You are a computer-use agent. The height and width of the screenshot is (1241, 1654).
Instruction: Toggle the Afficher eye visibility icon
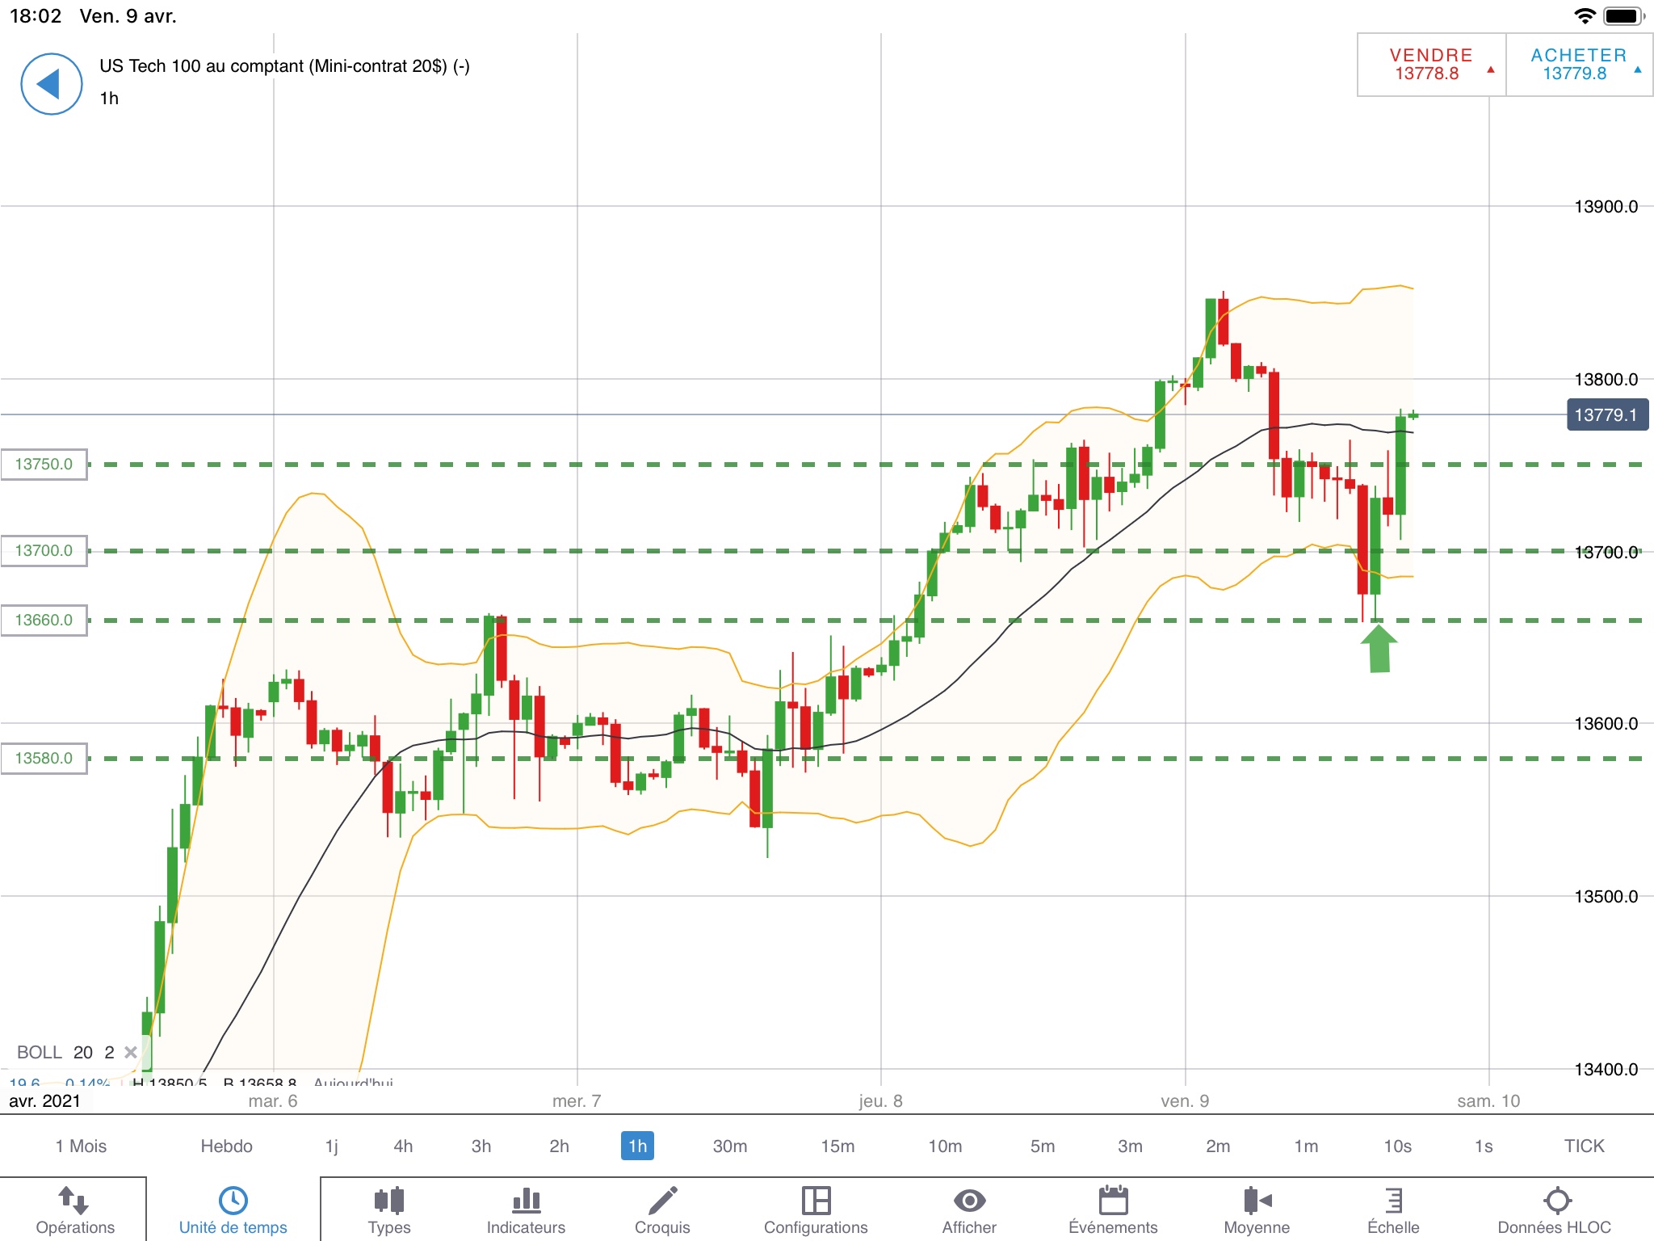coord(969,1201)
